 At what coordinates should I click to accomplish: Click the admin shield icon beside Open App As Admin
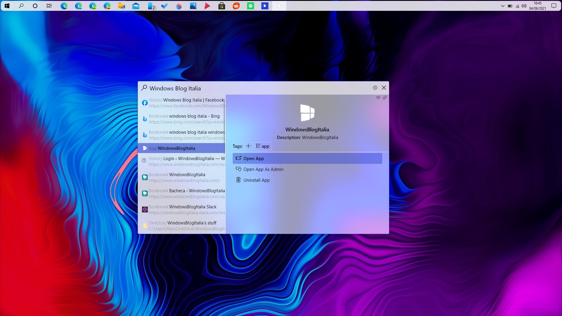tap(238, 169)
